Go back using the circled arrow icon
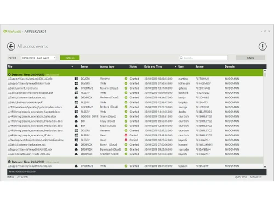 (11, 47)
